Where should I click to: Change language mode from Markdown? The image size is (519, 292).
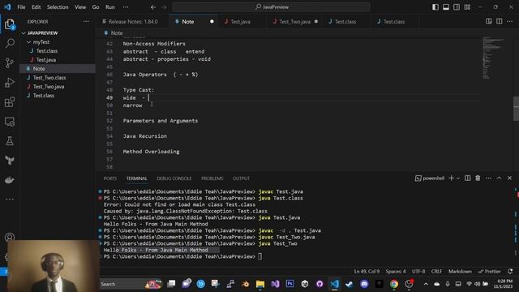click(x=460, y=271)
